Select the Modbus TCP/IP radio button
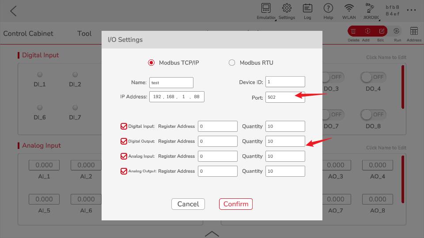 tap(151, 63)
